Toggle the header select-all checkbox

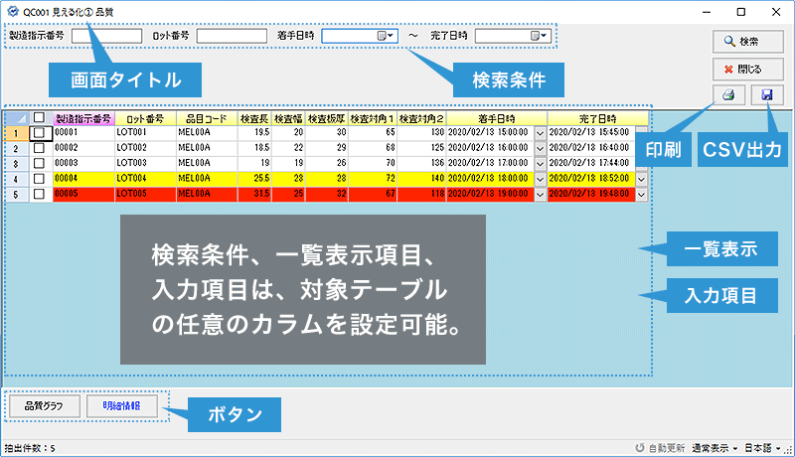point(39,117)
